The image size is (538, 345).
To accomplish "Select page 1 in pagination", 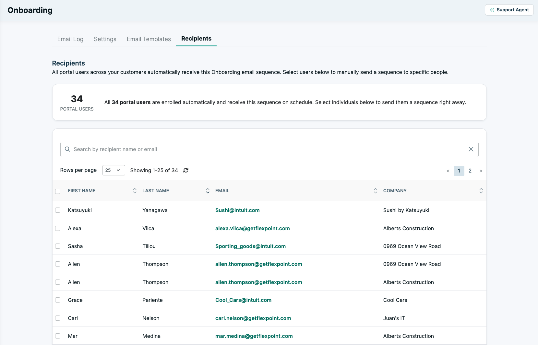I will tap(459, 171).
